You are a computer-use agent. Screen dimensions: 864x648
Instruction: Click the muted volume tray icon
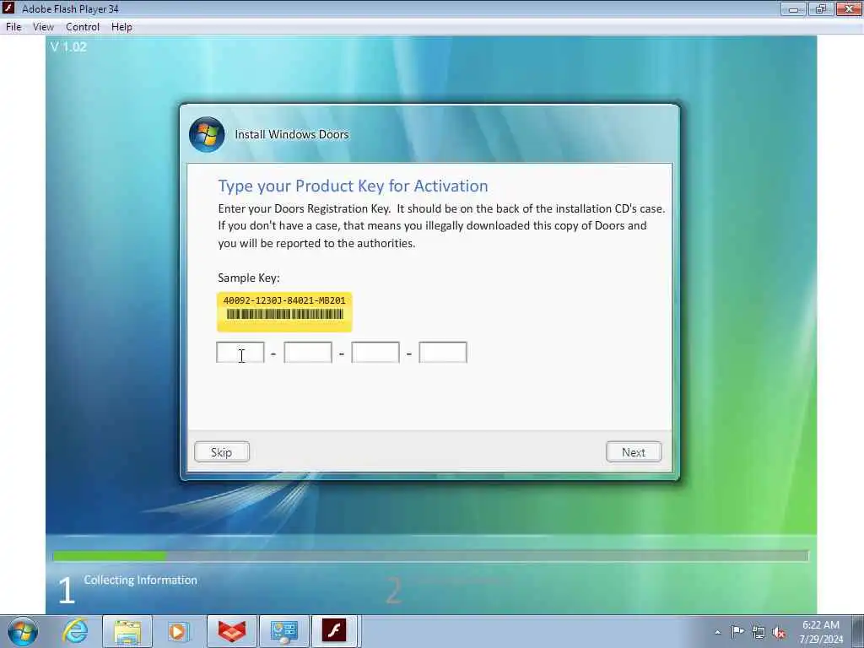(779, 633)
